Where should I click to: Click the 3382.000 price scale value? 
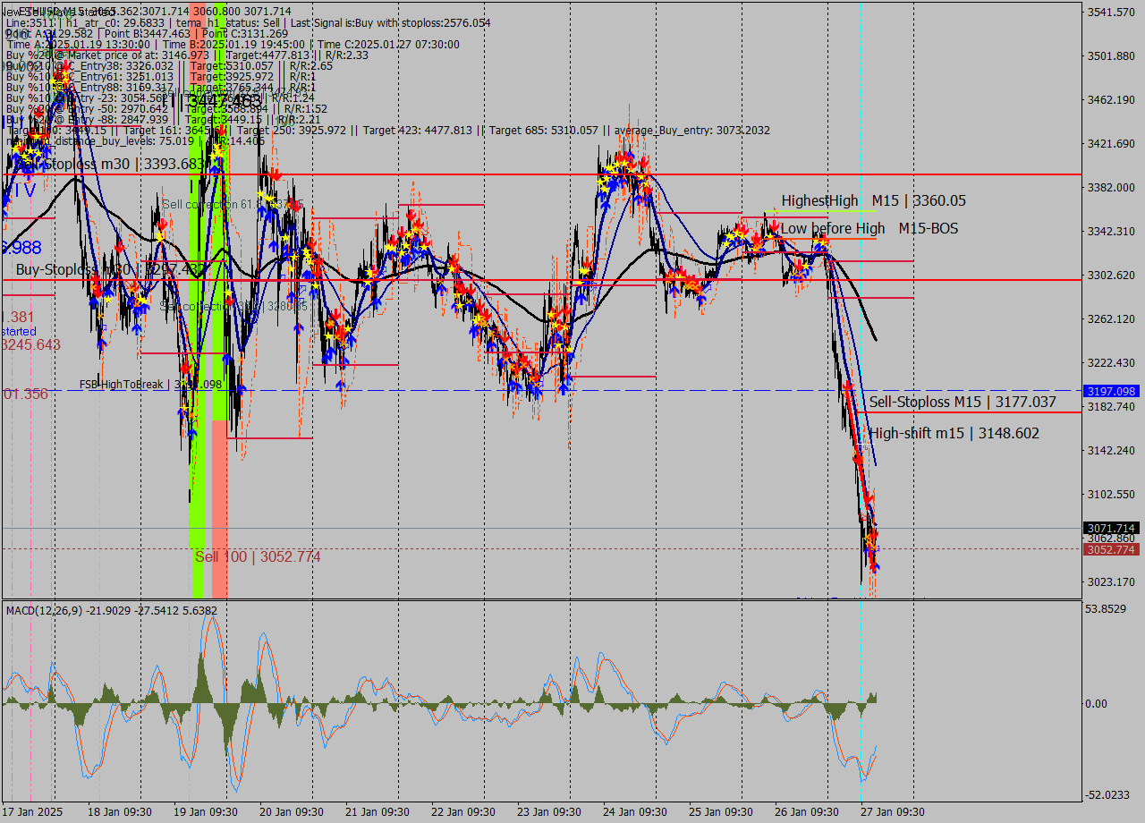click(1110, 187)
